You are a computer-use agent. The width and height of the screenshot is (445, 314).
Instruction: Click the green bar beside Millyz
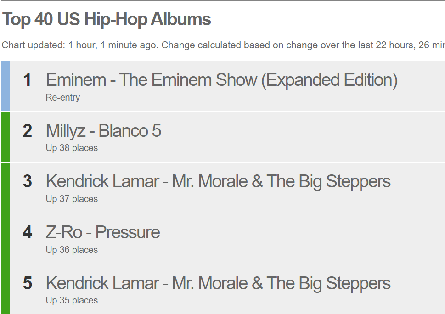pyautogui.click(x=6, y=137)
